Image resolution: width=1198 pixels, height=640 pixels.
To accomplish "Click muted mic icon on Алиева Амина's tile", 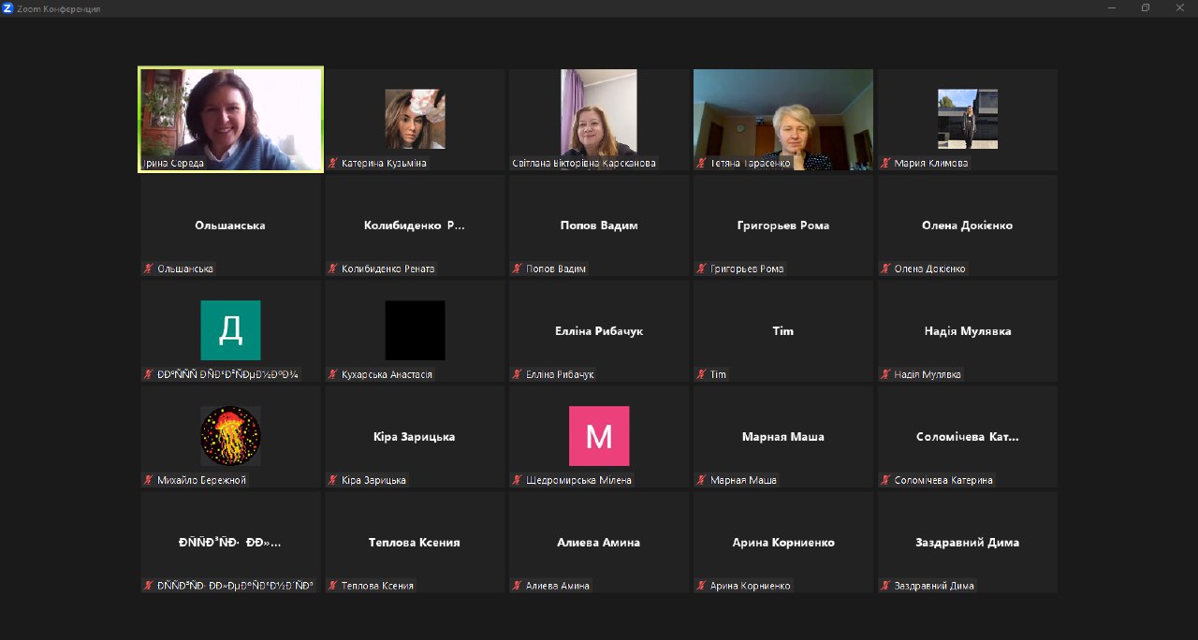I will (x=517, y=586).
